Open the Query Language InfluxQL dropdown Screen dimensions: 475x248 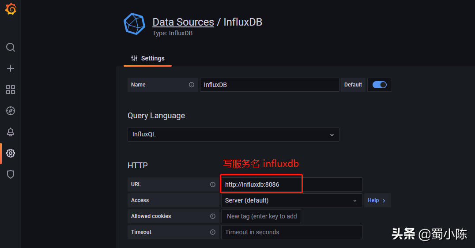click(x=233, y=135)
